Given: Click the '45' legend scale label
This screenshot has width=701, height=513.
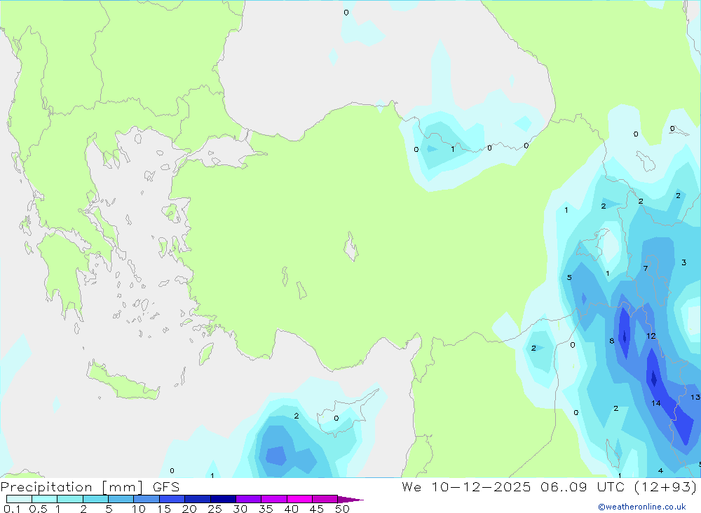Looking at the screenshot, I should tap(317, 509).
